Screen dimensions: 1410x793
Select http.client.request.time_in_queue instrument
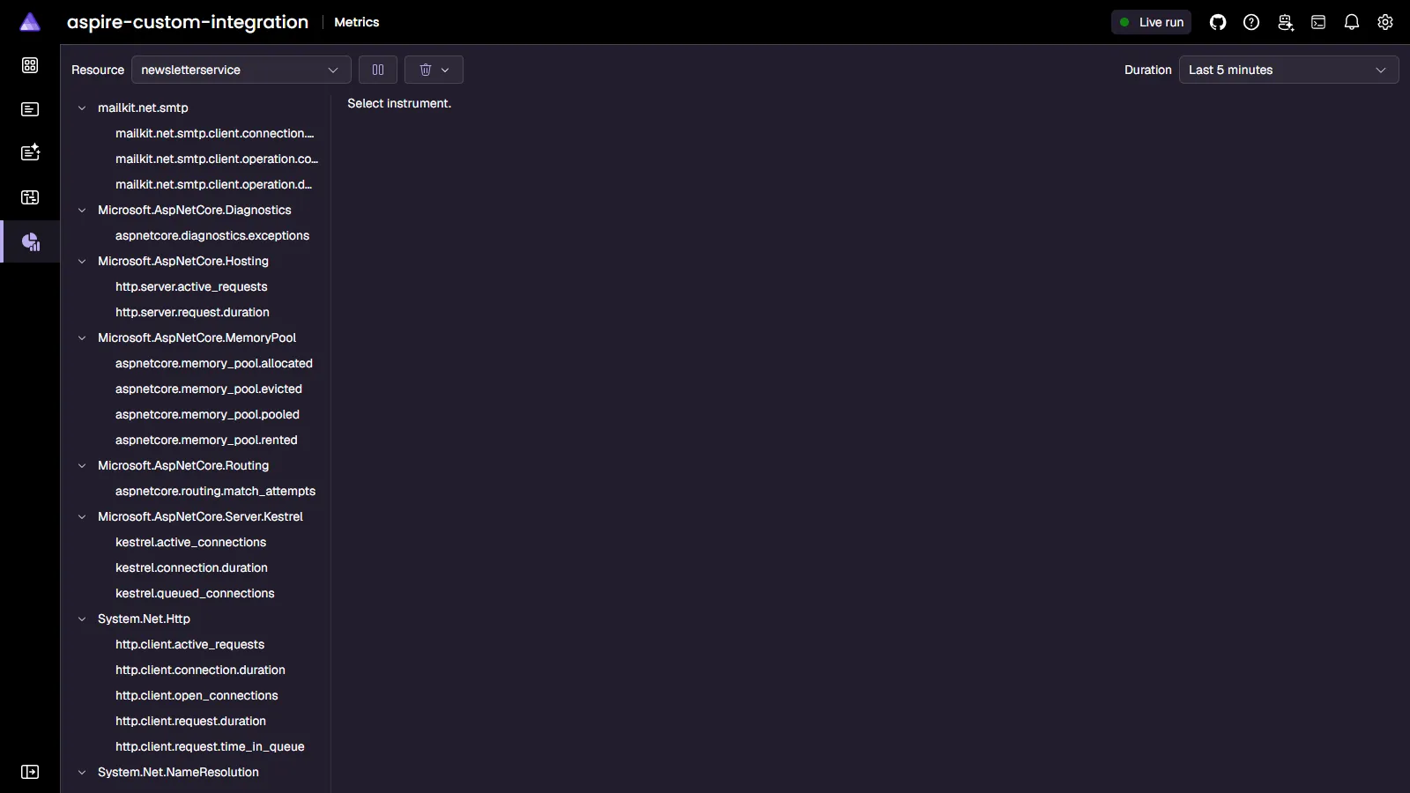210,746
